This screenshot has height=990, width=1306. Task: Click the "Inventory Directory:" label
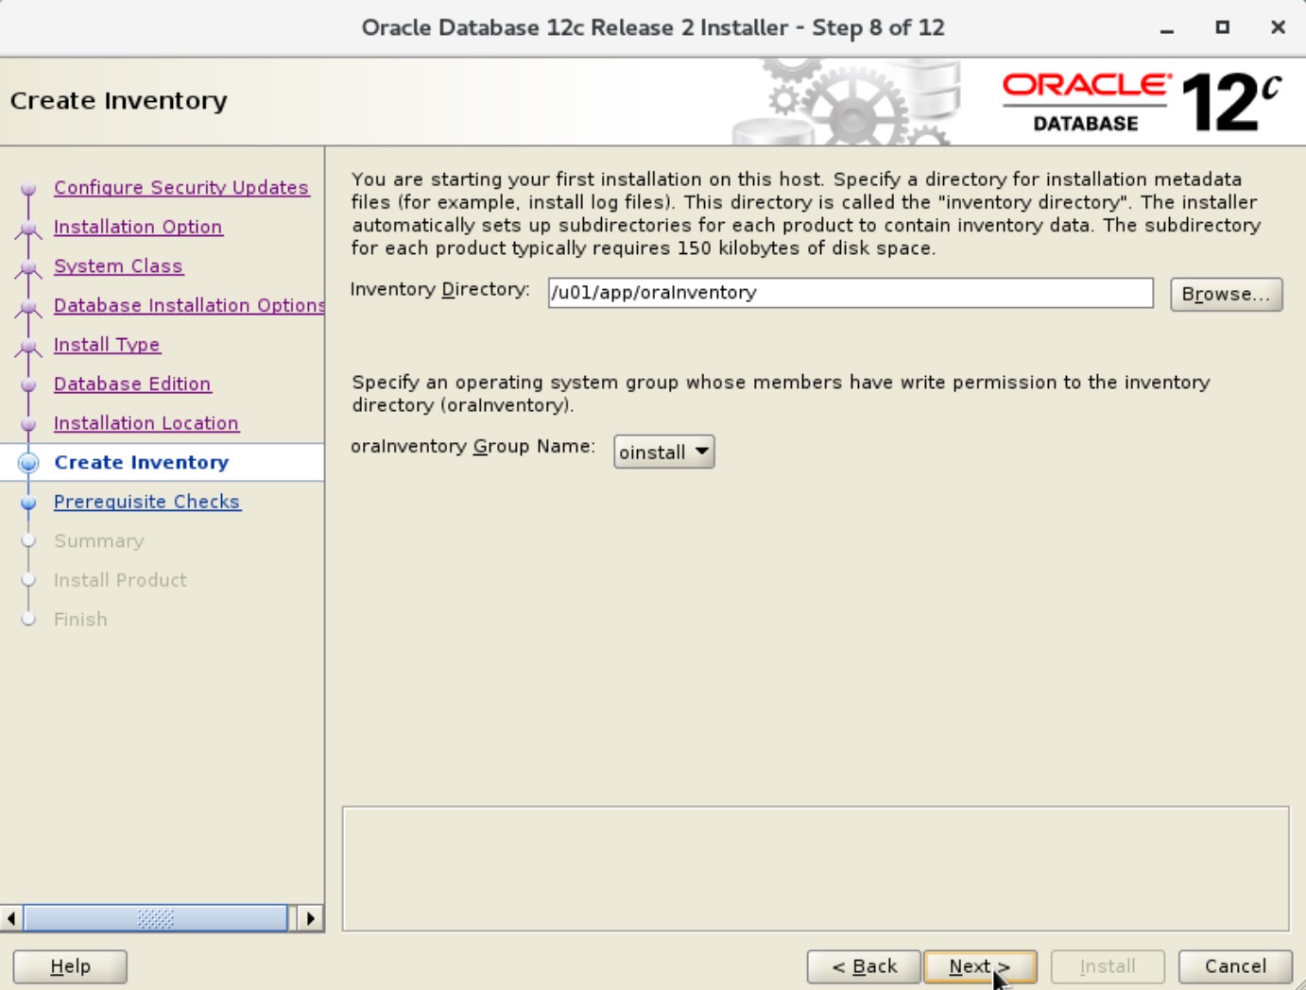click(x=439, y=289)
